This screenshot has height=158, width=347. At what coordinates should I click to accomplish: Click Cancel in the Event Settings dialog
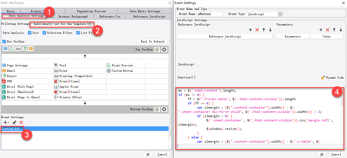pyautogui.click(x=336, y=154)
